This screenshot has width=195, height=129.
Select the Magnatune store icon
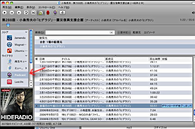[9, 45]
